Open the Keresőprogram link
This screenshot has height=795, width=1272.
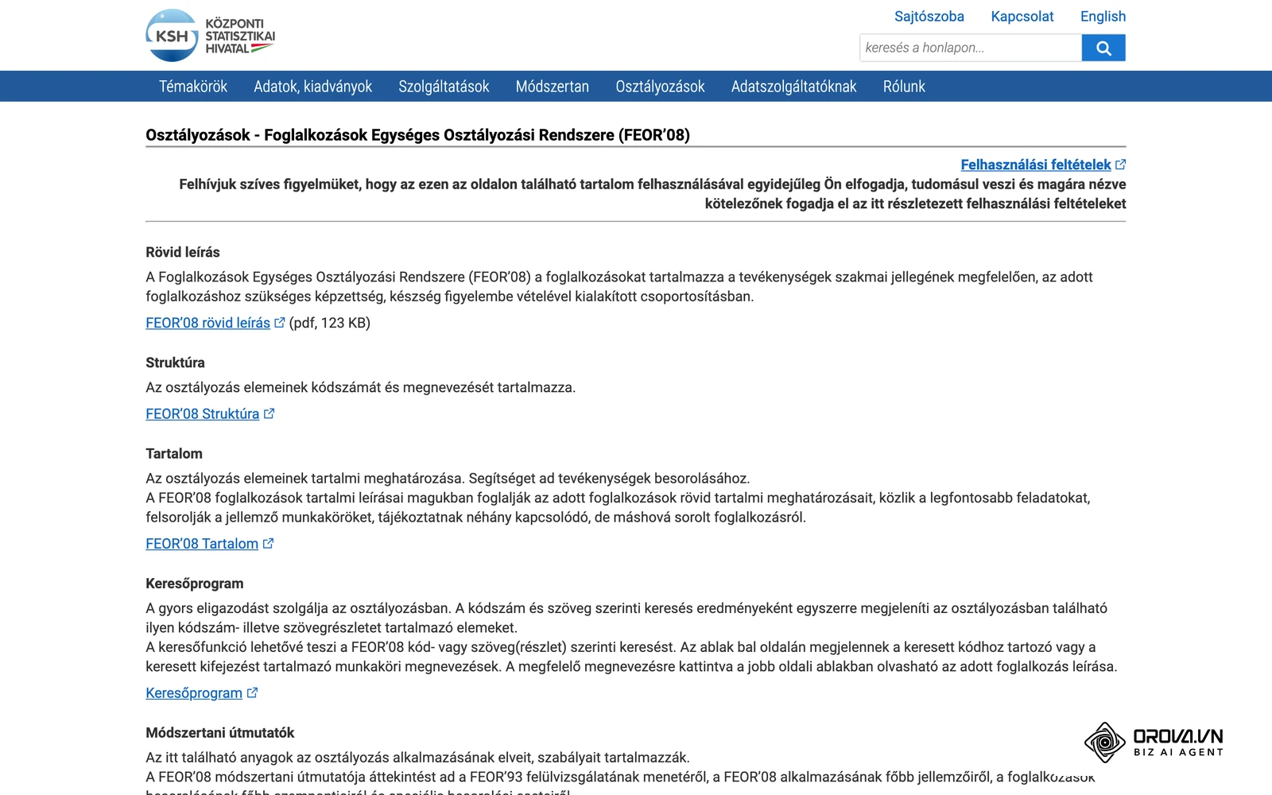coord(194,692)
